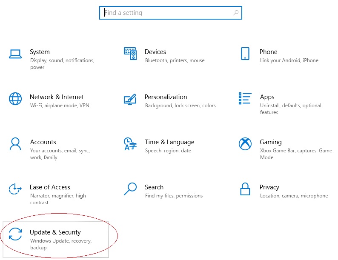
Task: Go to Devices settings title
Action: tap(155, 52)
